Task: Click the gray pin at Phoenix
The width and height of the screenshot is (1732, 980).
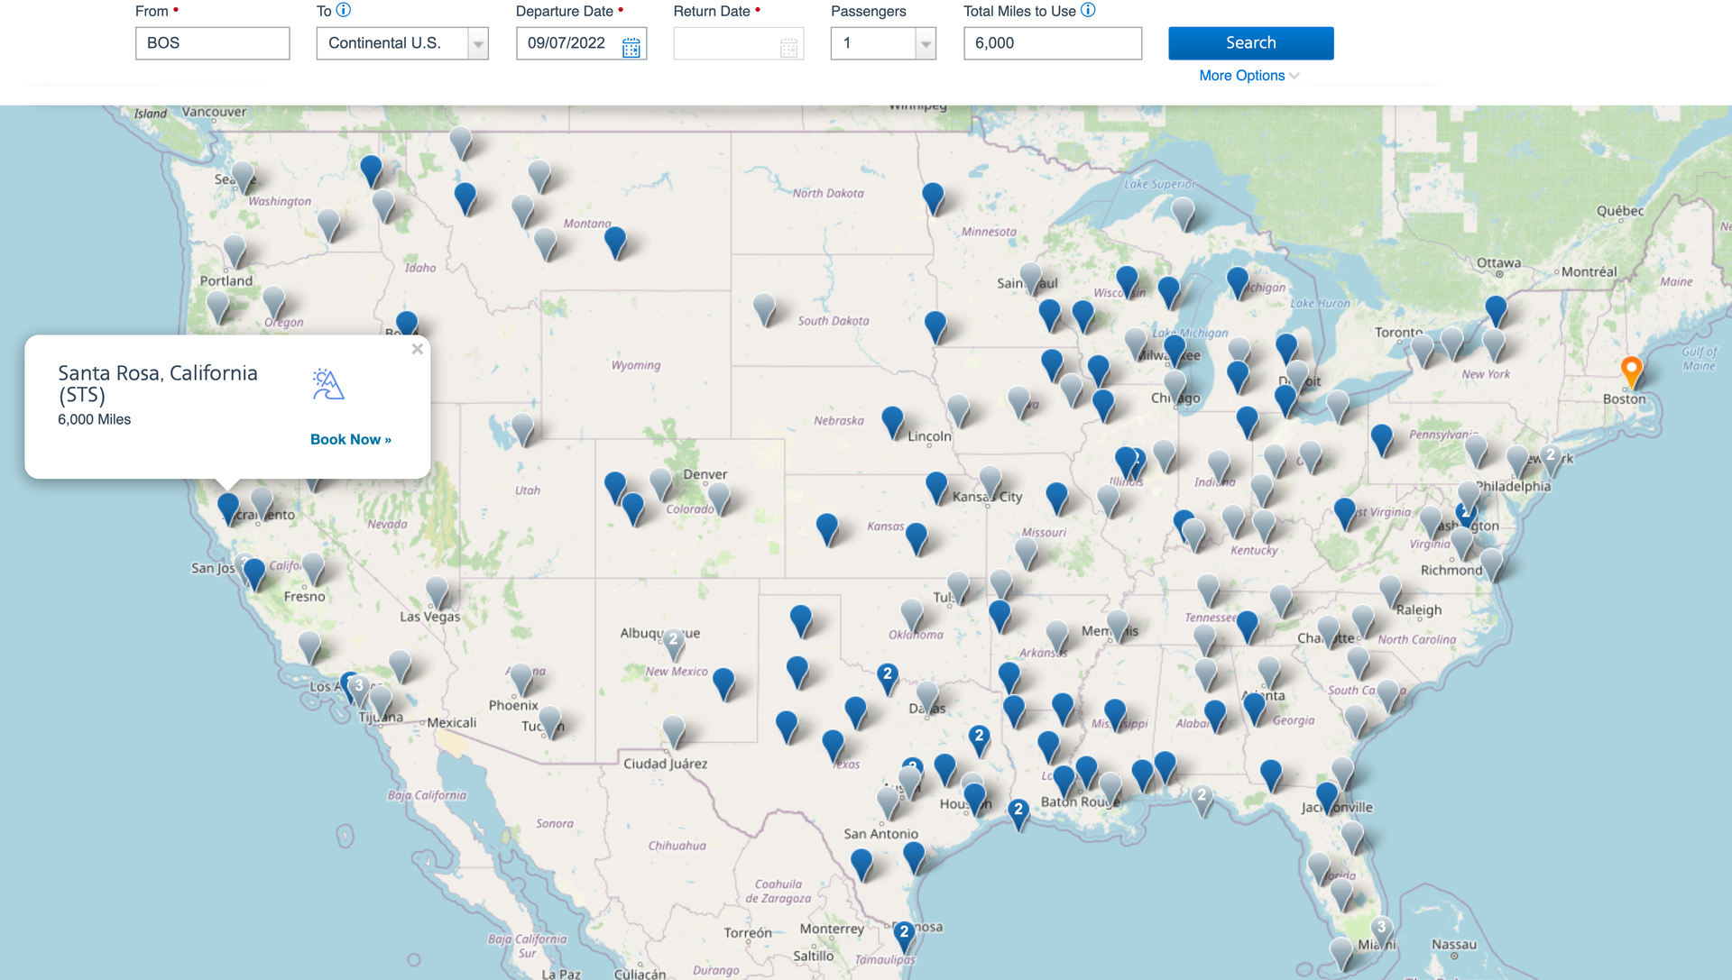Action: point(521,679)
